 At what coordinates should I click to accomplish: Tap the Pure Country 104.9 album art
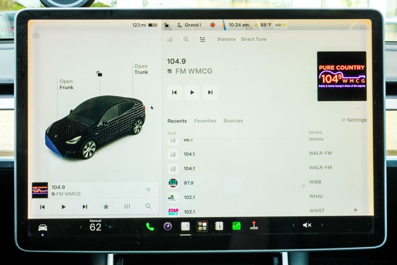pyautogui.click(x=342, y=76)
